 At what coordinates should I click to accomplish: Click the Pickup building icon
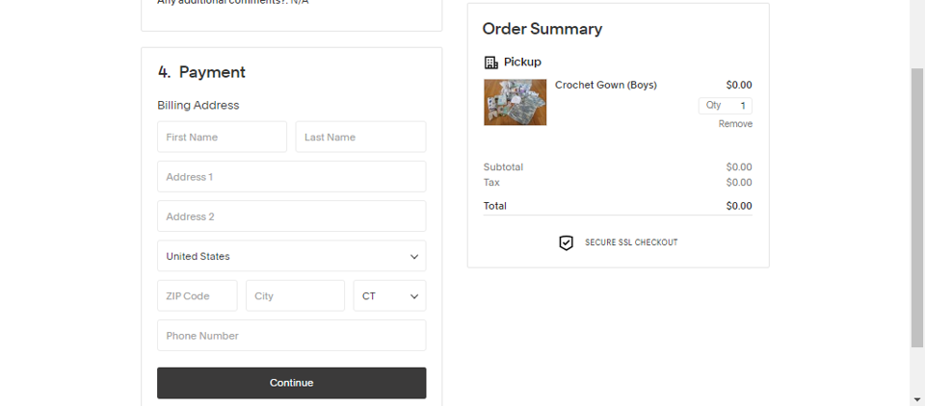pos(490,63)
